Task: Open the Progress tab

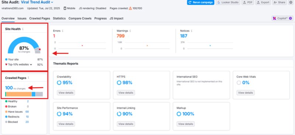Action: point(100,18)
